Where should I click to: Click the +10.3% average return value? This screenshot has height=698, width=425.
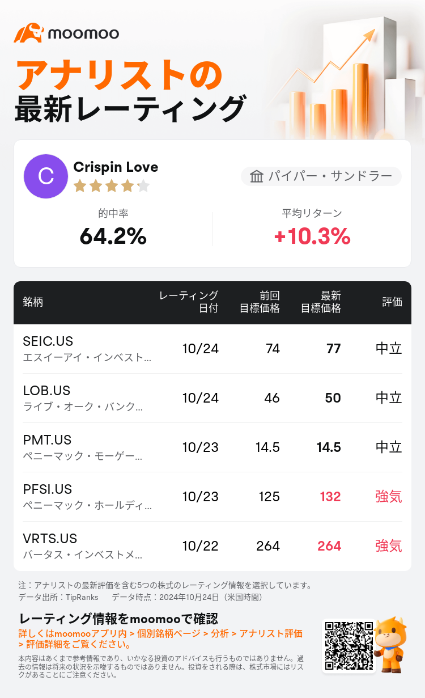tap(312, 236)
